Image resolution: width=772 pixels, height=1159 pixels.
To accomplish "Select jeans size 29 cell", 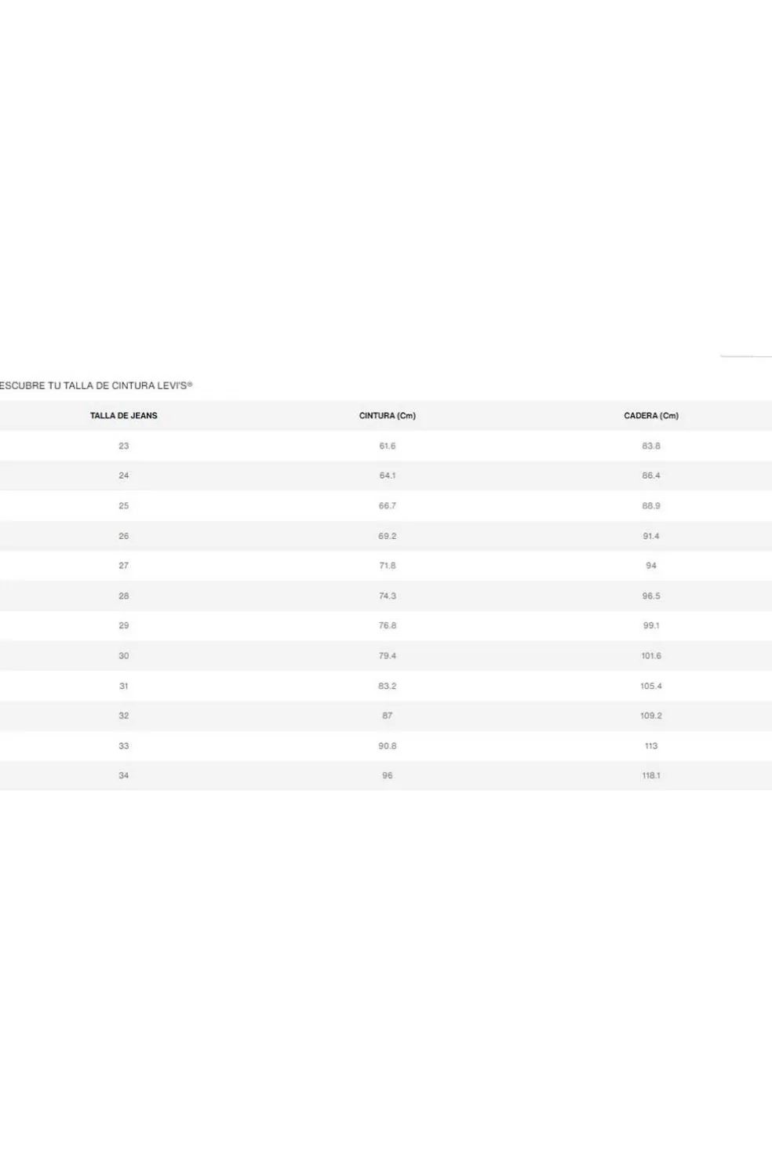I will 123,625.
